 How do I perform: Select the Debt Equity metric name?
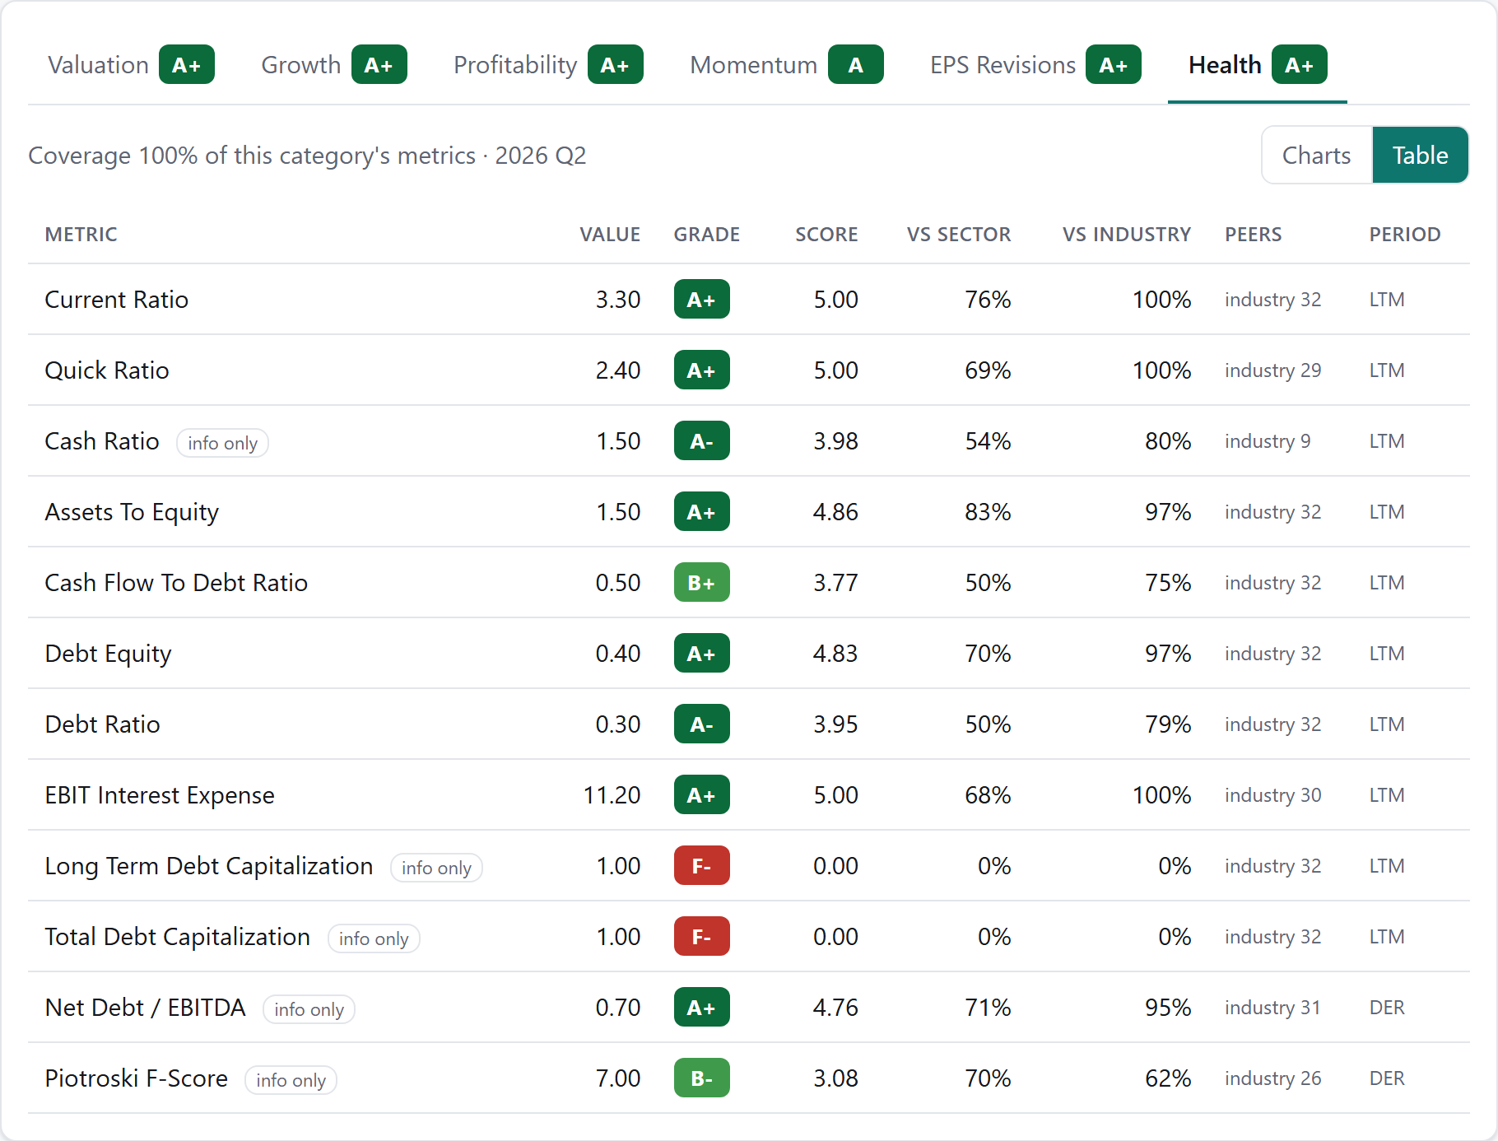pos(109,654)
